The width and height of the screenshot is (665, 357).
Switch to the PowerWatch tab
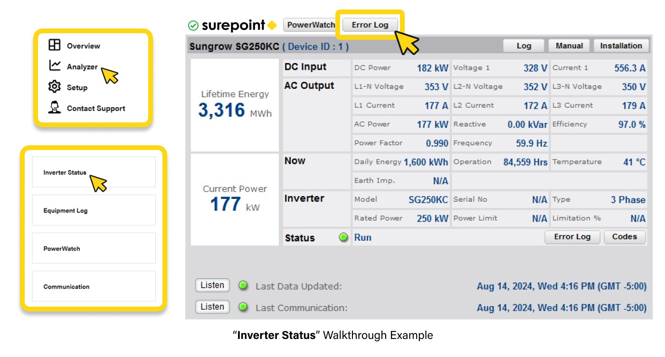pos(310,25)
